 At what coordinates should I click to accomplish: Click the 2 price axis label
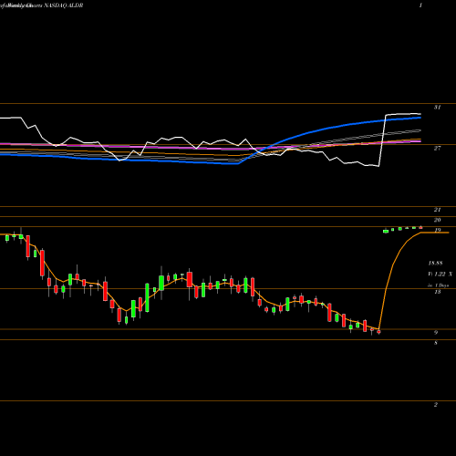436,405
